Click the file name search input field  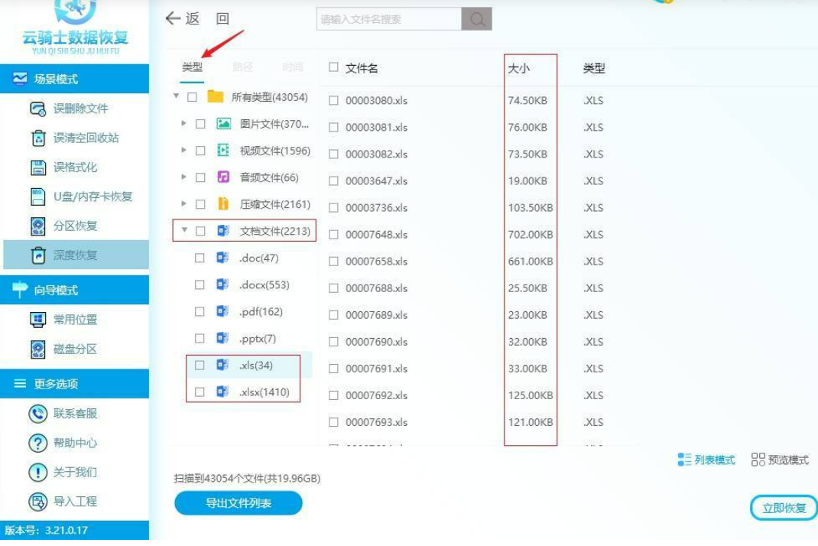click(x=388, y=20)
